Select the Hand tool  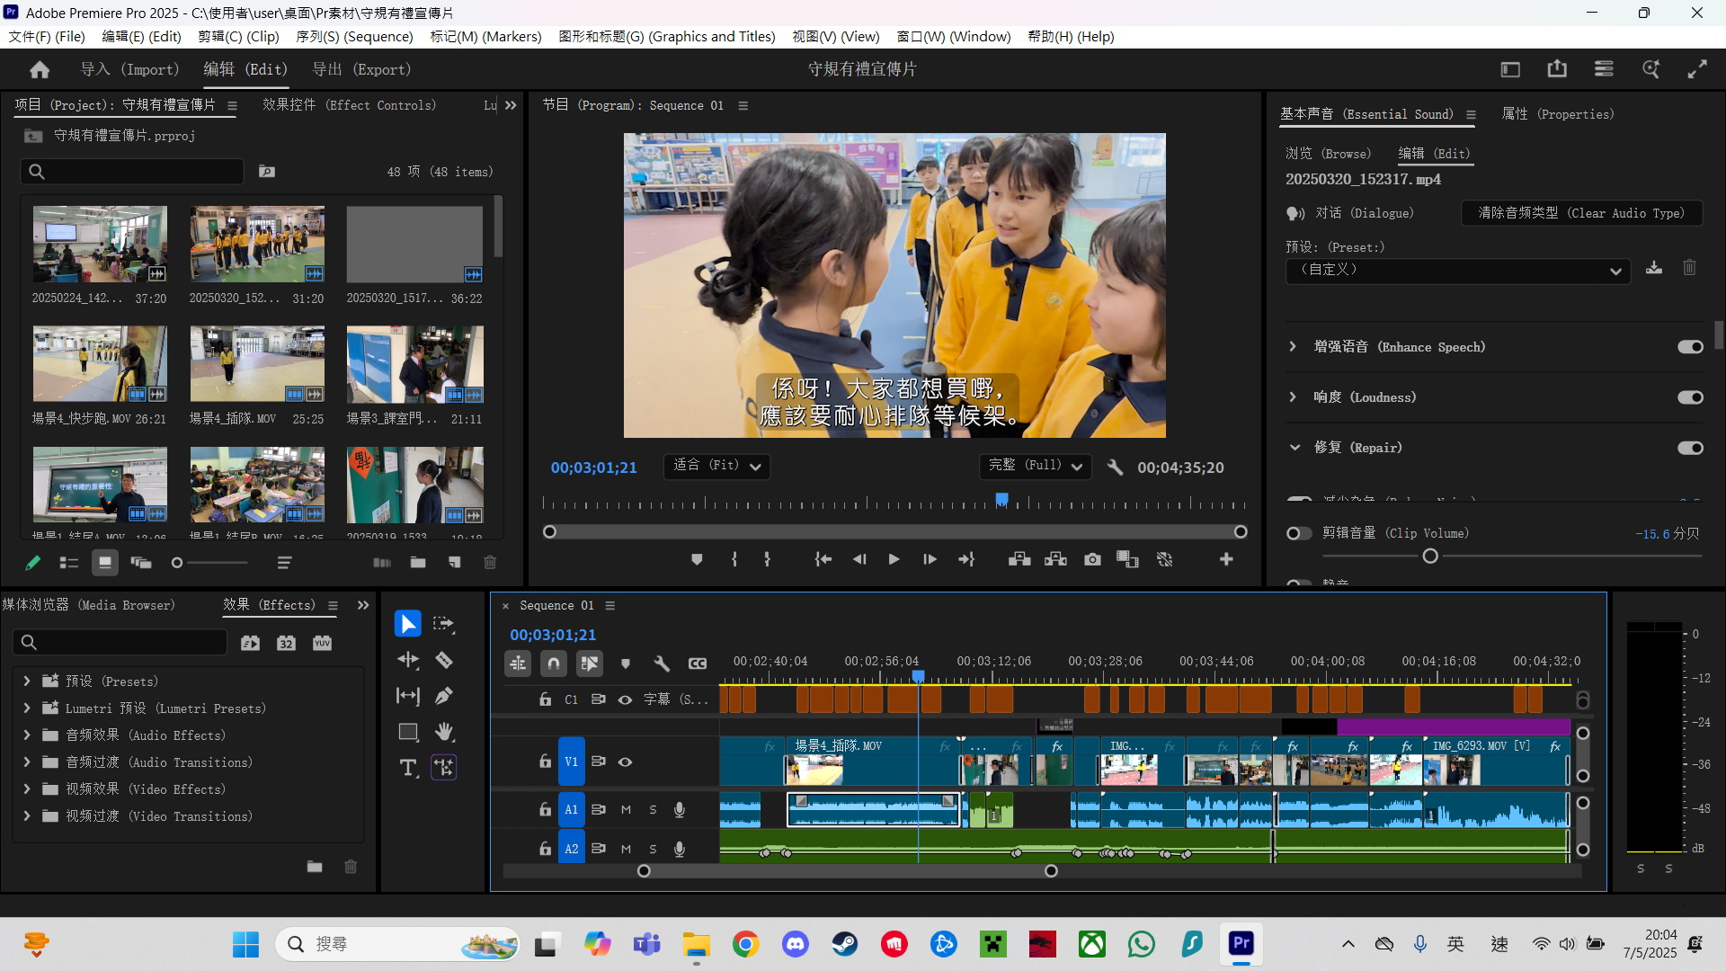pos(444,732)
